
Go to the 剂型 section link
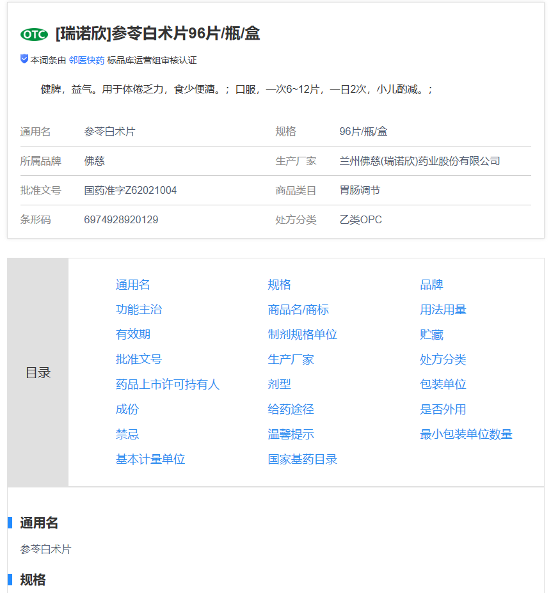point(279,384)
